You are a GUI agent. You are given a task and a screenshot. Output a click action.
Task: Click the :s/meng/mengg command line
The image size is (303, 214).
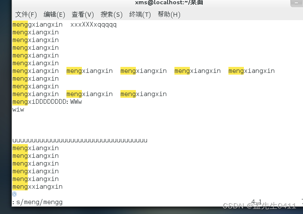[x=37, y=202]
